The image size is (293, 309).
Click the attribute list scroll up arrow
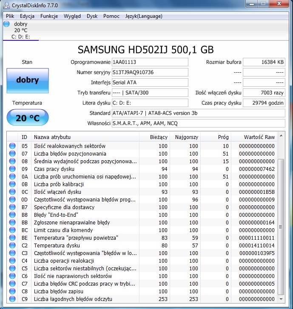281,136
